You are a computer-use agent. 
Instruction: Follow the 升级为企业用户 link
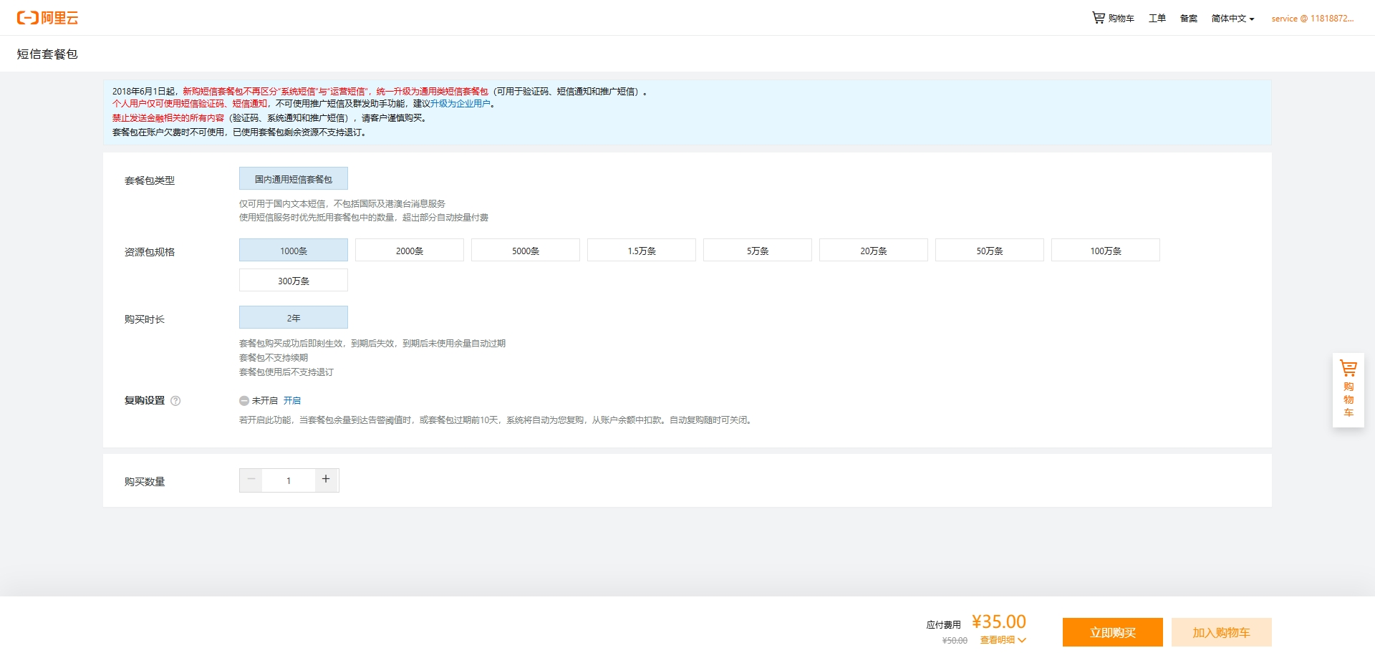460,104
